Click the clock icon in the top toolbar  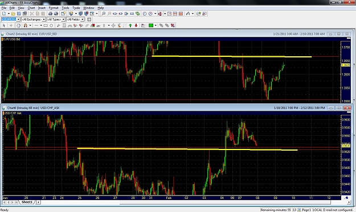145,14
